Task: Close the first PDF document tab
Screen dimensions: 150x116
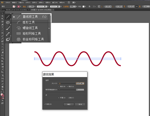Action: coord(29,10)
